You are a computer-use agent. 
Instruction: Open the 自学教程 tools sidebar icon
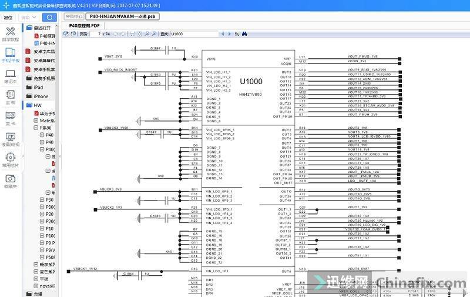(11, 34)
